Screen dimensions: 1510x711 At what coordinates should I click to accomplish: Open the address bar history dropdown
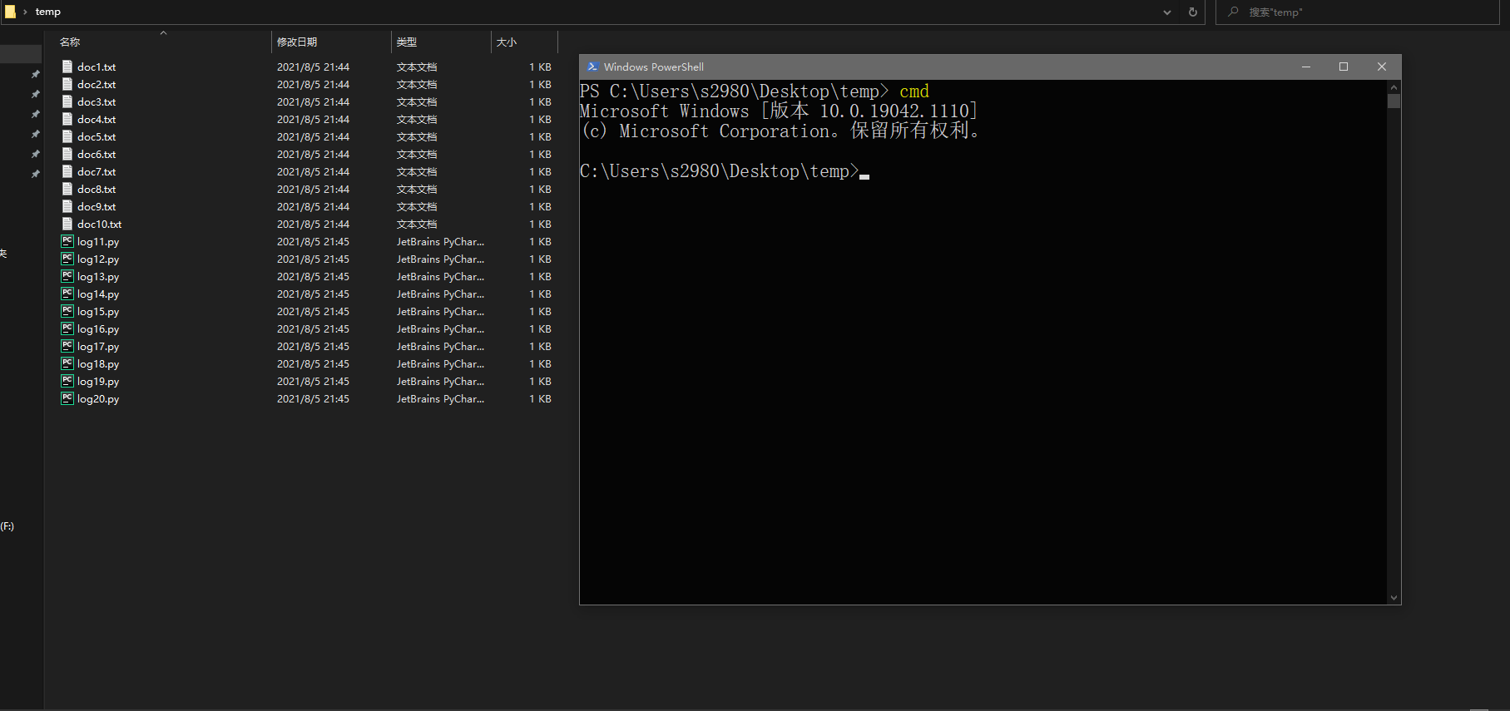(1167, 12)
